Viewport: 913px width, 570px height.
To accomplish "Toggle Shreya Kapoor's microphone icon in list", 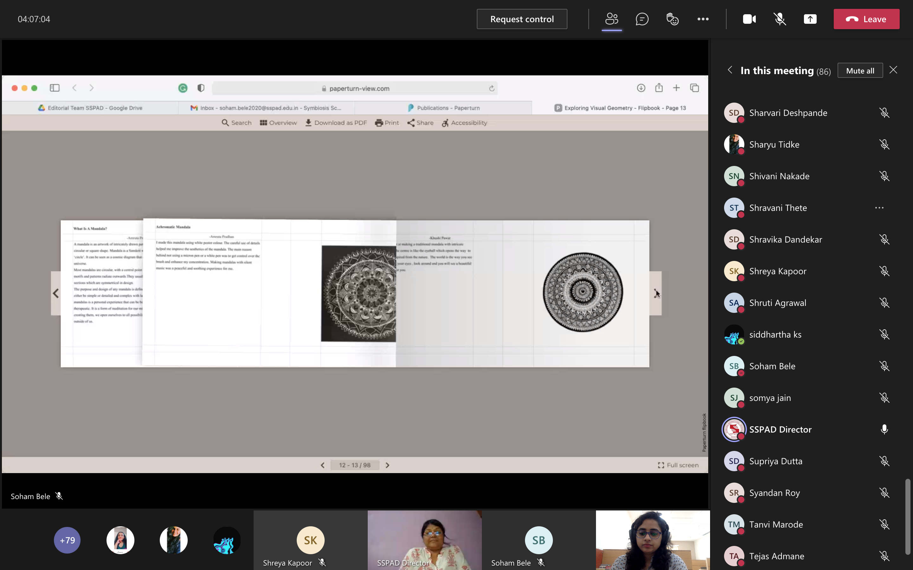I will (884, 271).
